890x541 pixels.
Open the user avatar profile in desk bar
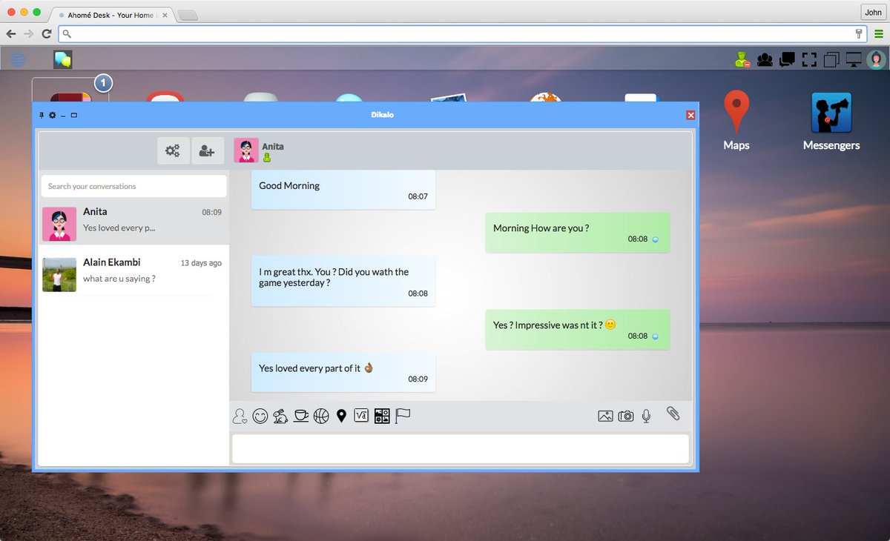(877, 59)
